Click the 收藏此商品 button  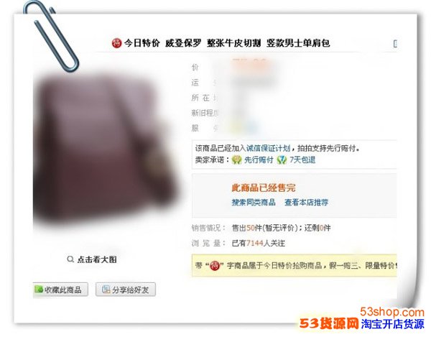point(60,290)
